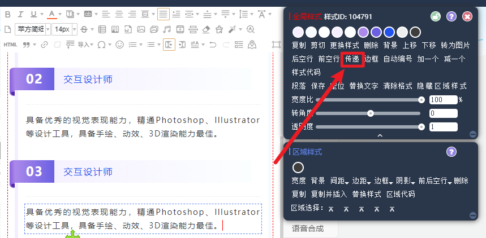The height and width of the screenshot is (238, 486).
Task: Click the magic wand icon
Action: coord(232,30)
